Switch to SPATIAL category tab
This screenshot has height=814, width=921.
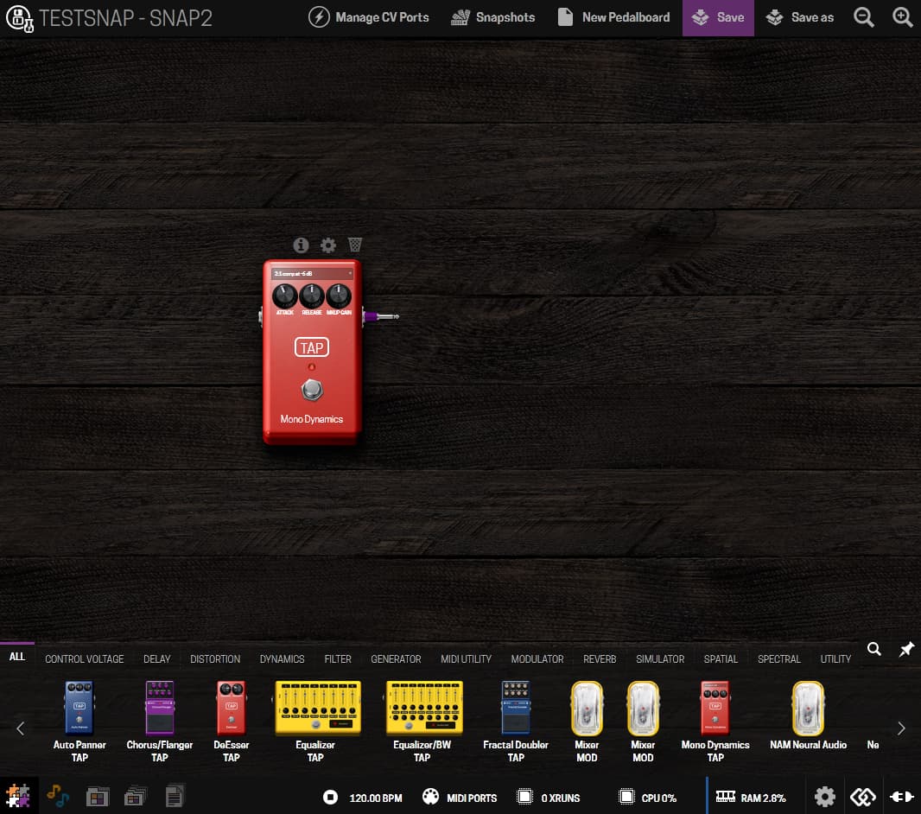tap(721, 659)
